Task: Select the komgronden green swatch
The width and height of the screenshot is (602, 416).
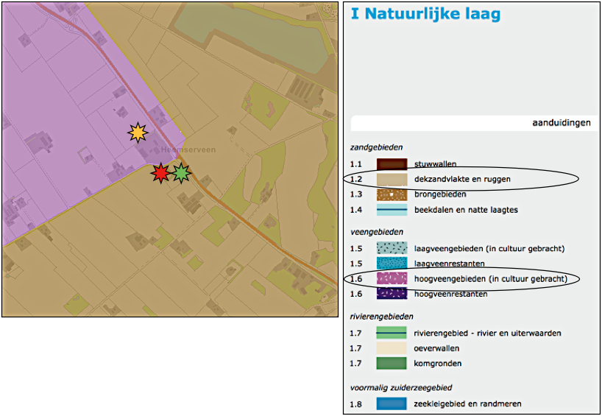Action: click(392, 364)
